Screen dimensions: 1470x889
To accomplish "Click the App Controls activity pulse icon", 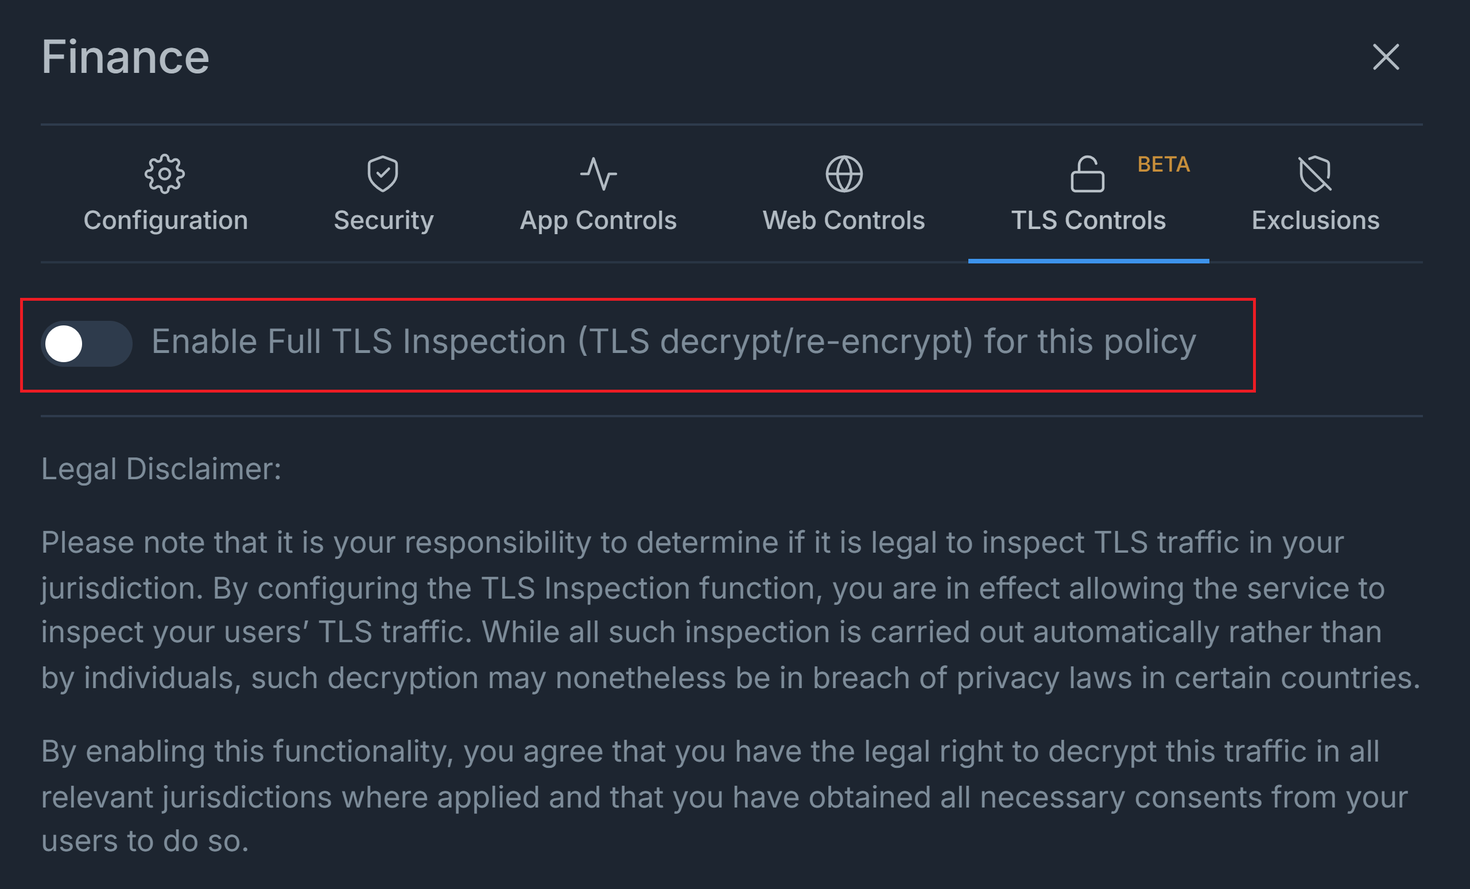I will 598,174.
